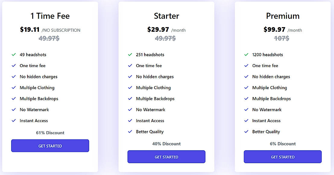Click Starter's Better Quality checkmark icon
The image size is (334, 175).
(130, 131)
